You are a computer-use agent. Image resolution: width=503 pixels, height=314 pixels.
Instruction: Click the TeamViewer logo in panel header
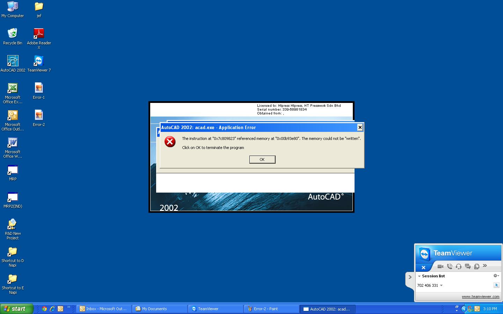click(424, 254)
